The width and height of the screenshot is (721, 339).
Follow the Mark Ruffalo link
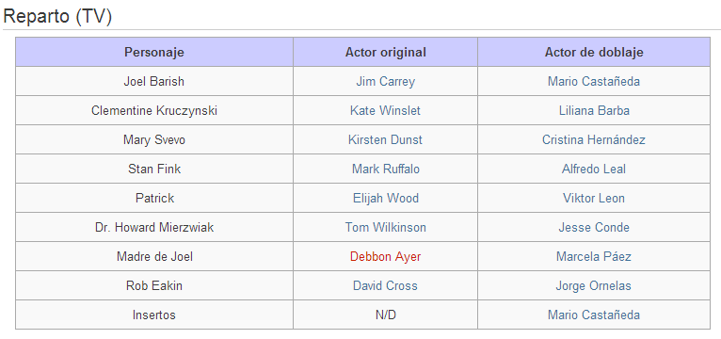[385, 169]
